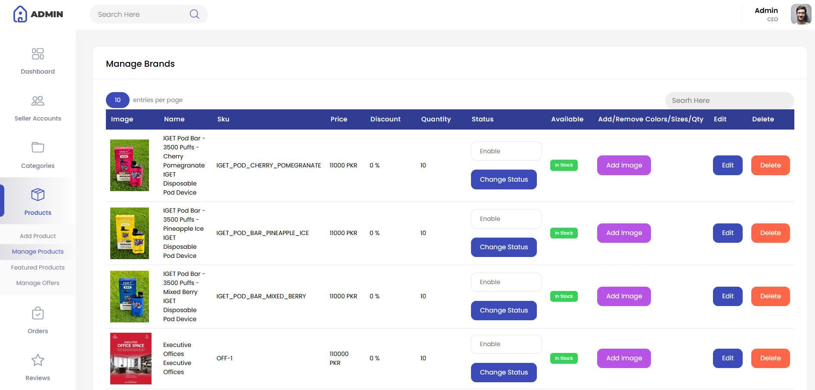This screenshot has width=815, height=390.
Task: Select the Products box icon
Action: pyautogui.click(x=38, y=195)
